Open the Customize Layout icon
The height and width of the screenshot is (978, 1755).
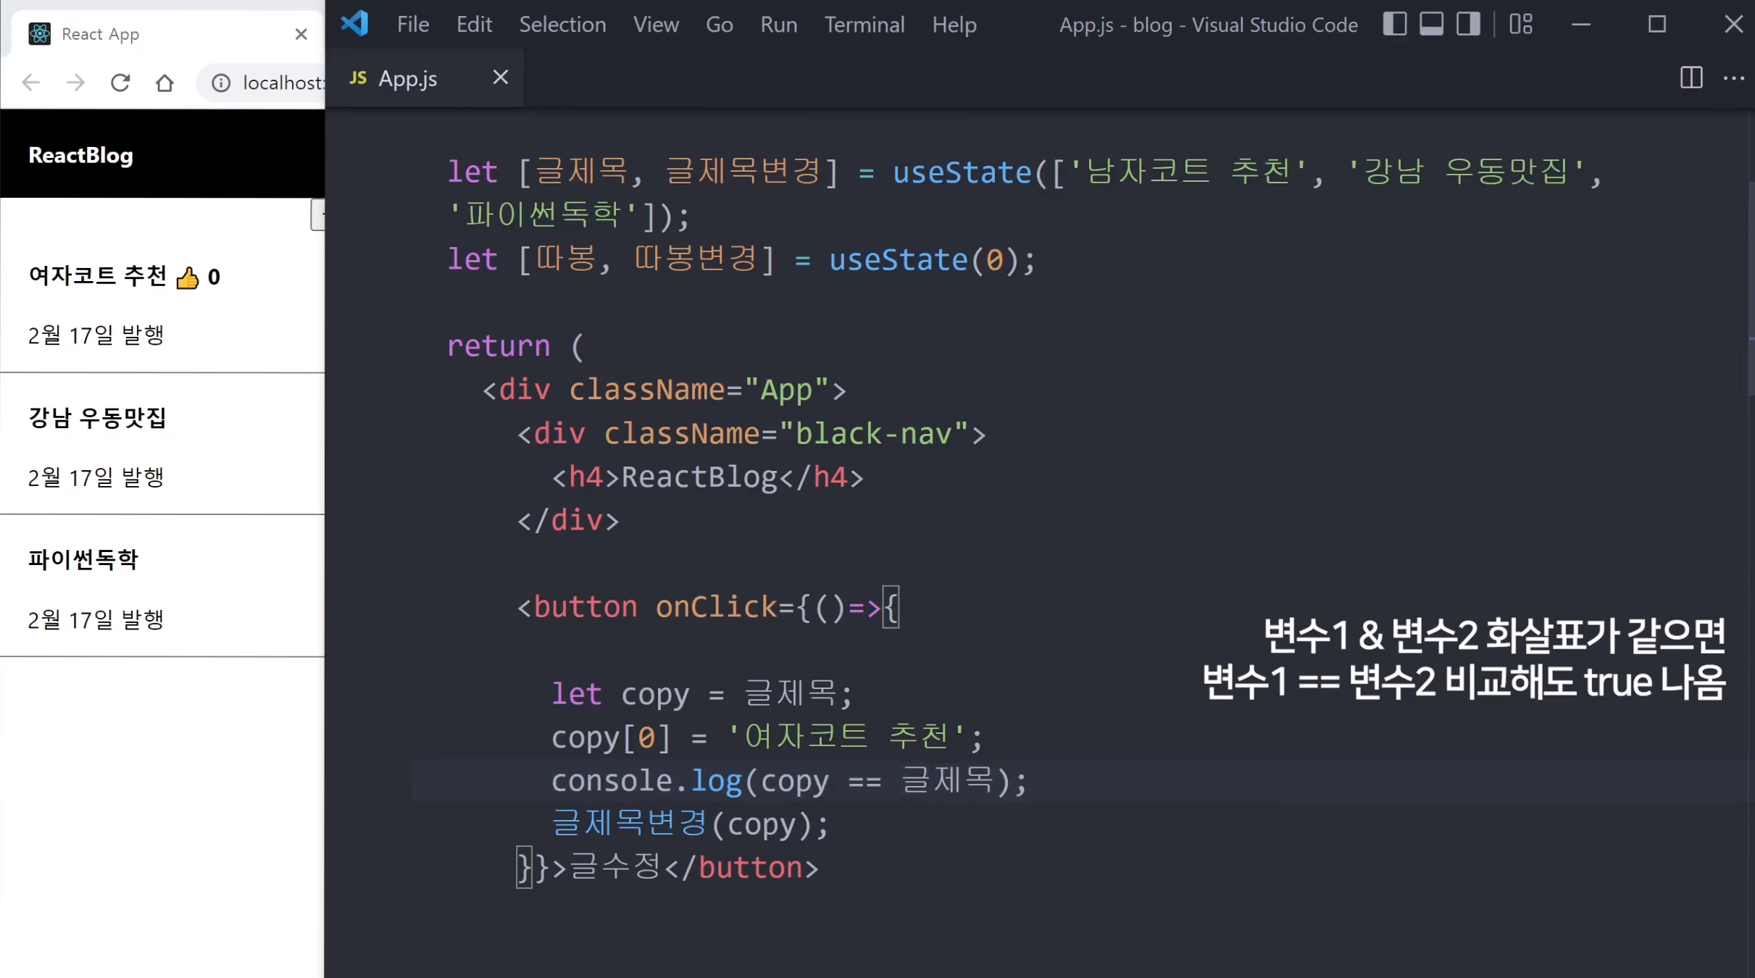tap(1521, 24)
